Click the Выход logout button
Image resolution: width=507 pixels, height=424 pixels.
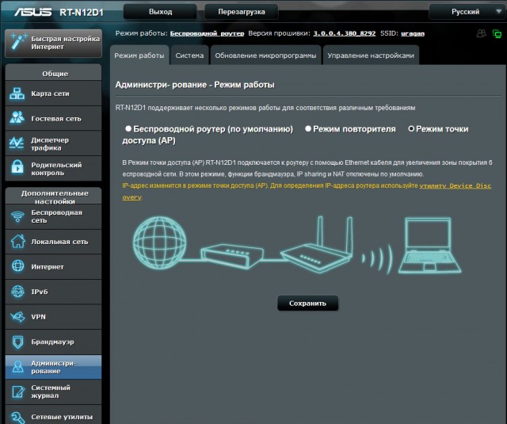coord(160,12)
